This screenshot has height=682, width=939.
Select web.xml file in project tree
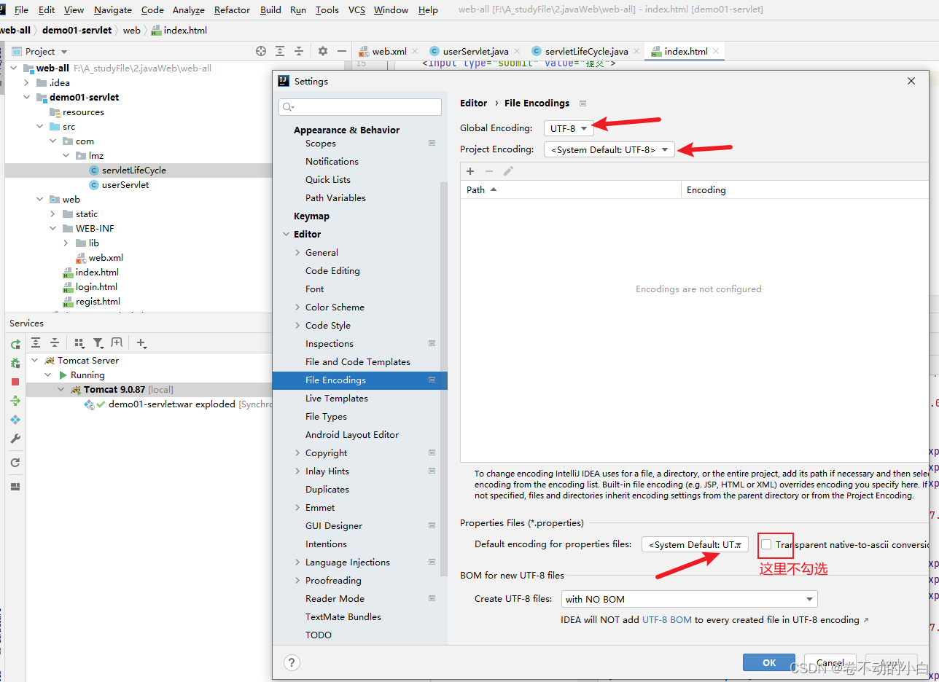click(106, 257)
